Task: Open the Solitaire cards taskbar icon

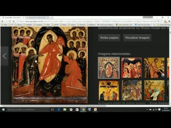Action: pos(71,110)
